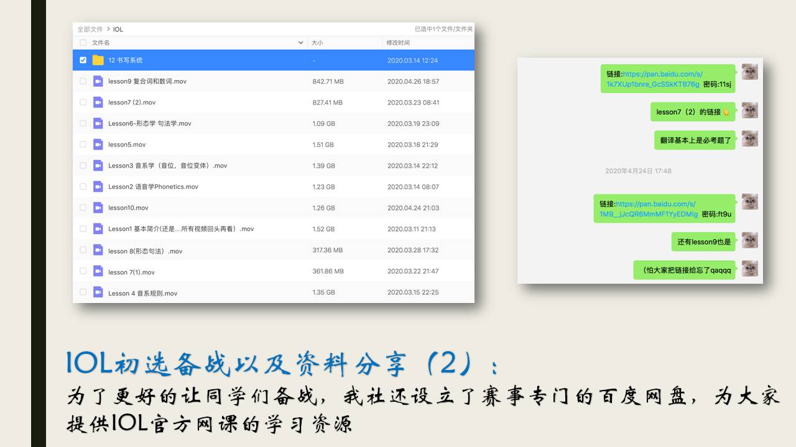Screen dimensions: 796x447
Task: Click the video icon for Lesson2 语音学Phonetics.mov
Action: point(98,187)
